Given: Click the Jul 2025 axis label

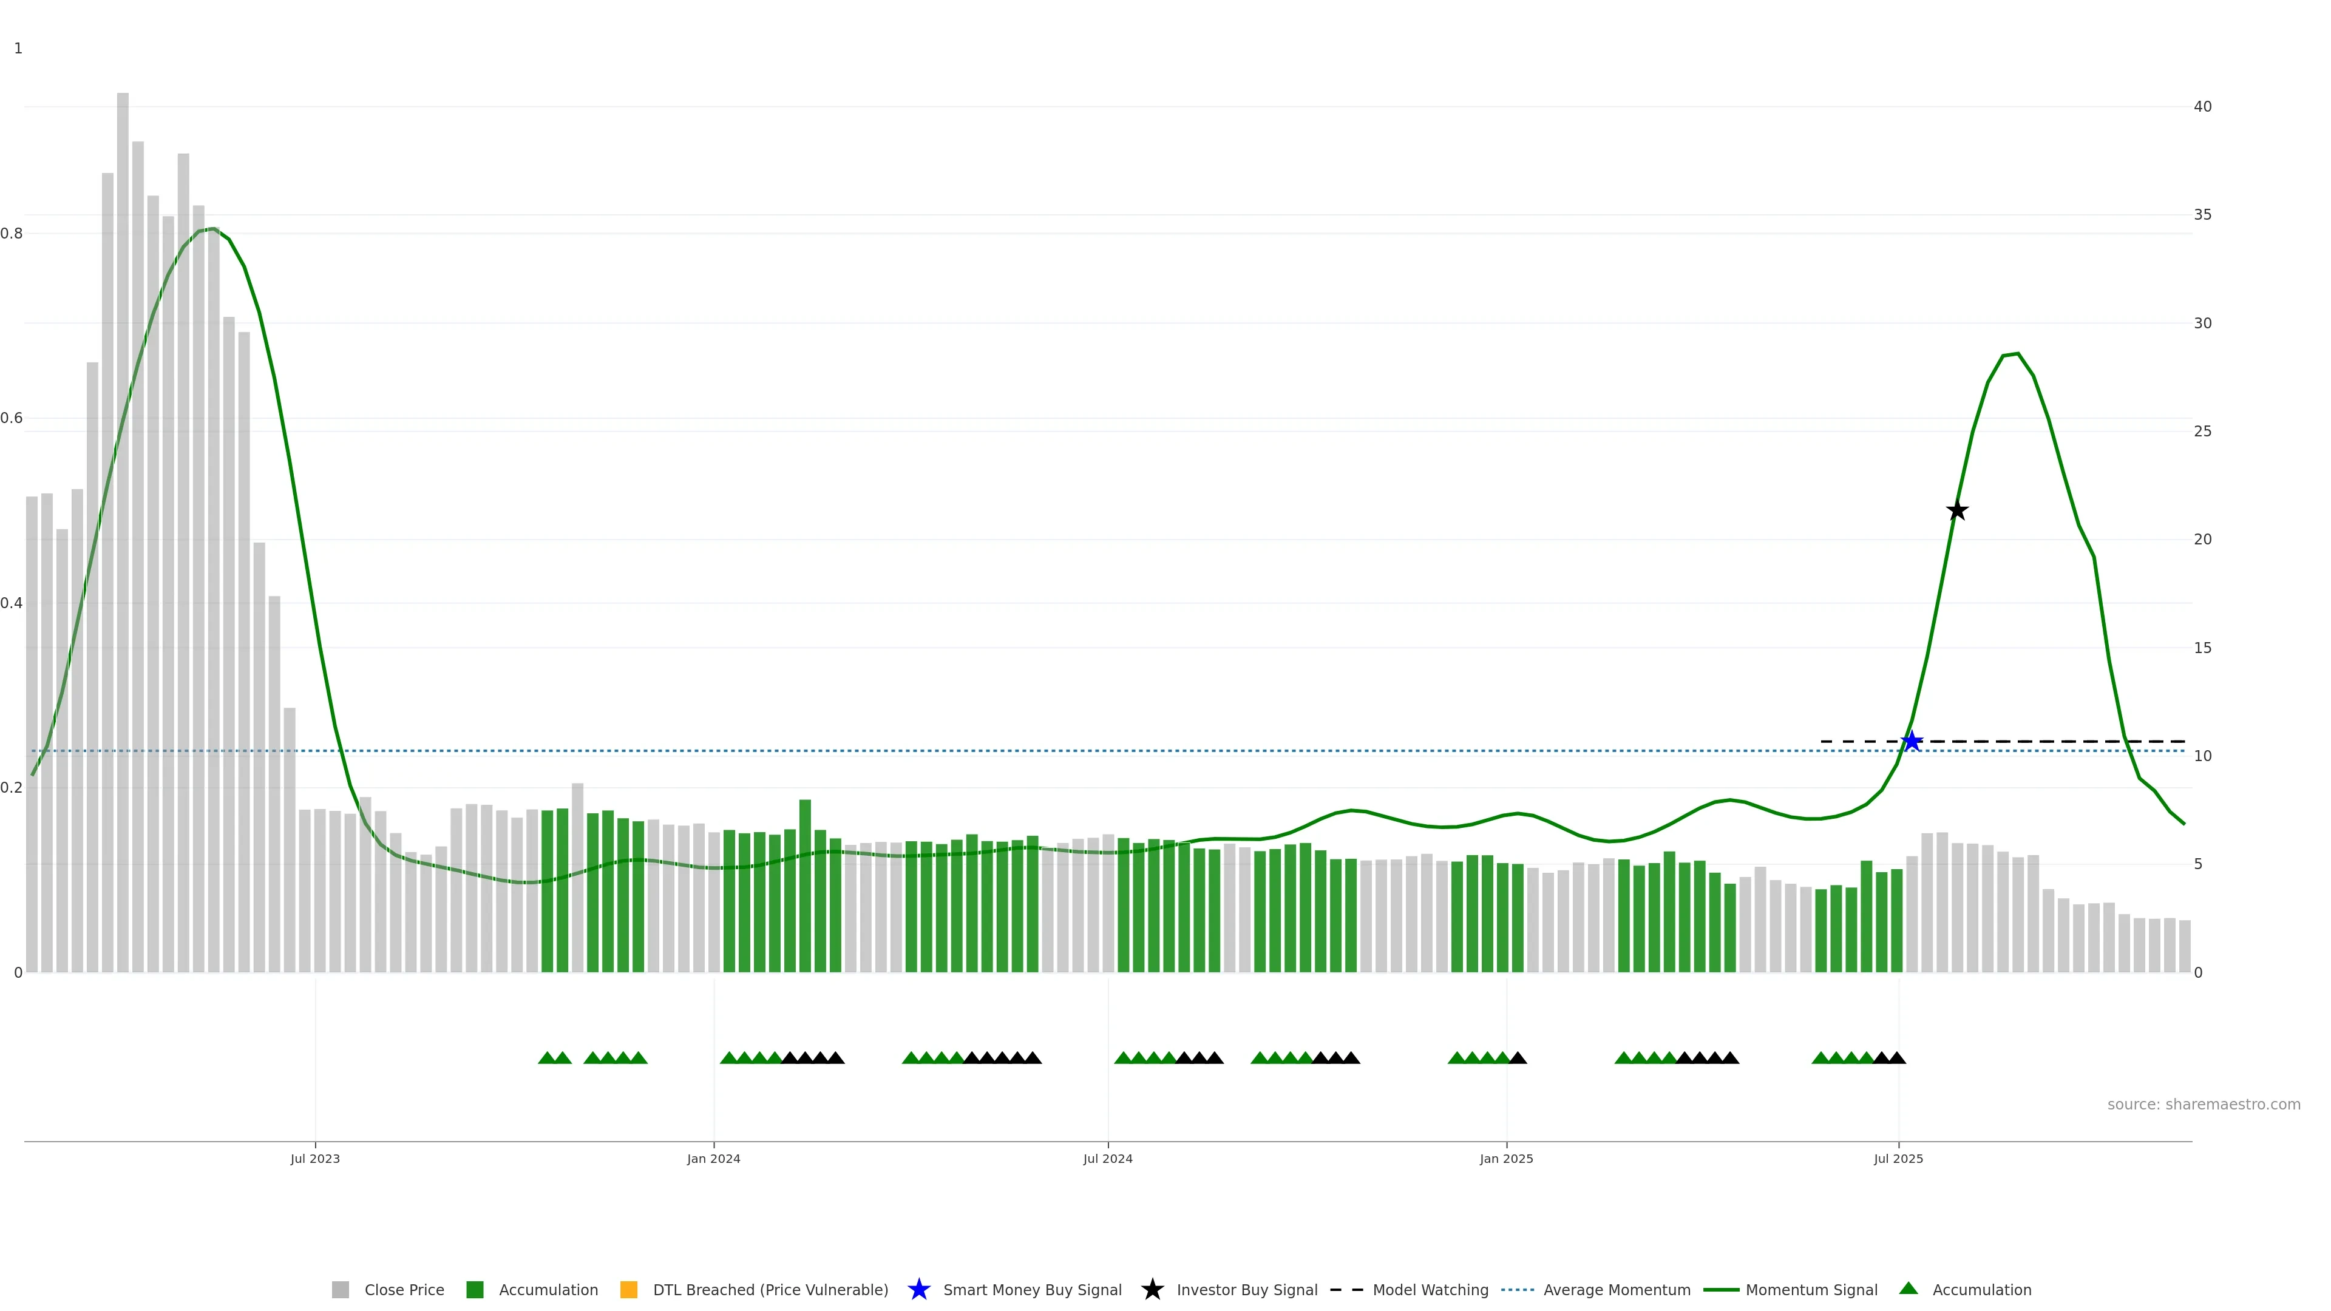Looking at the screenshot, I should (x=1898, y=1158).
